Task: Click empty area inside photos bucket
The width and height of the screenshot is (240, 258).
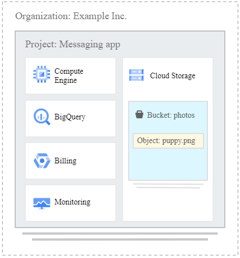Action: pos(168,164)
